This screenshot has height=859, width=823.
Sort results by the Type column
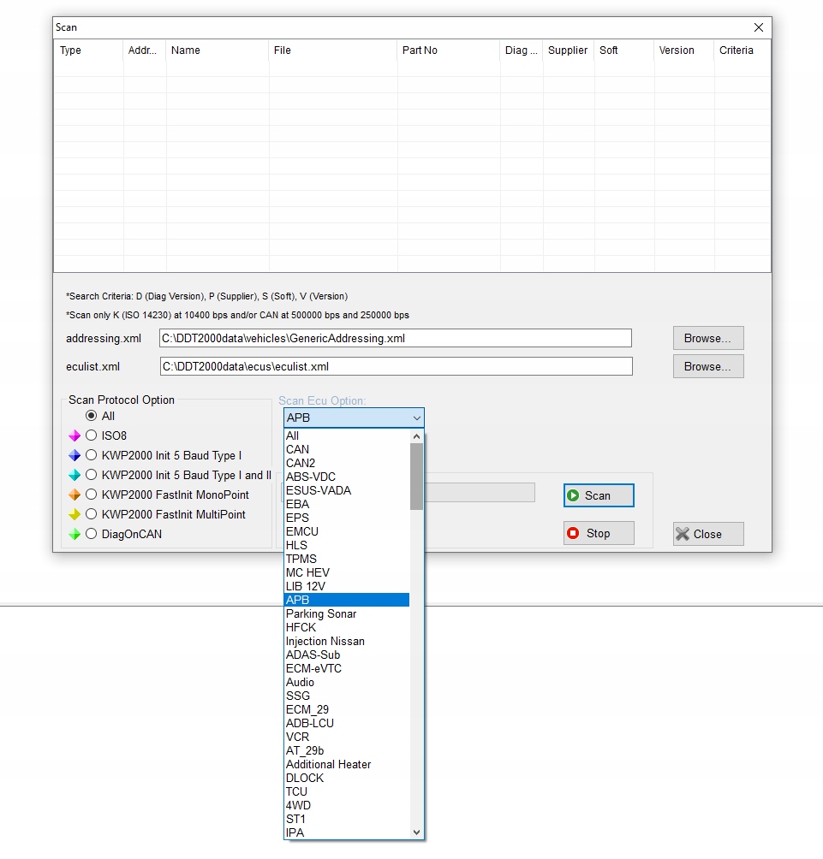[x=88, y=50]
